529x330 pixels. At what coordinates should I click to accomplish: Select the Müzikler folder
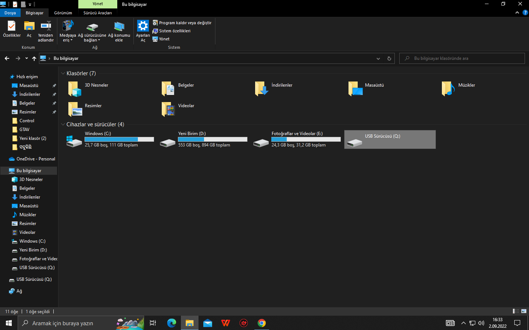458,88
